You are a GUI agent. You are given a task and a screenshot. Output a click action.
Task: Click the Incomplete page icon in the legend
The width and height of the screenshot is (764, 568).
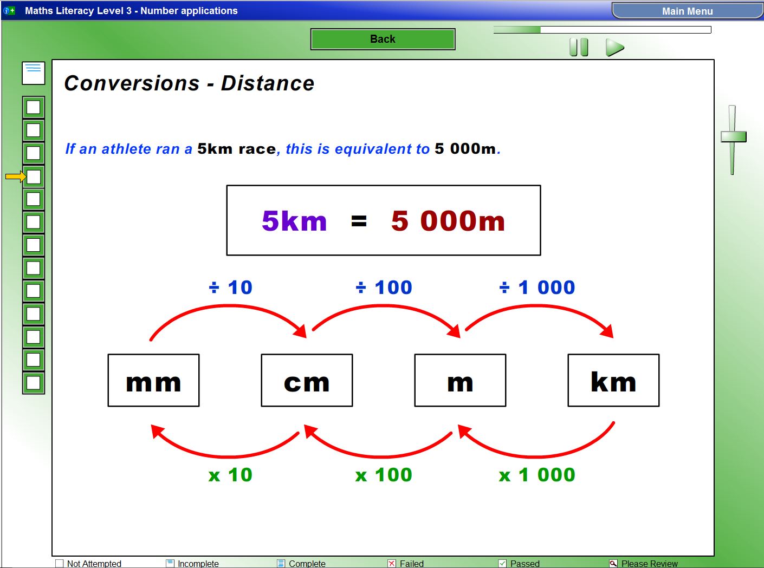169,563
